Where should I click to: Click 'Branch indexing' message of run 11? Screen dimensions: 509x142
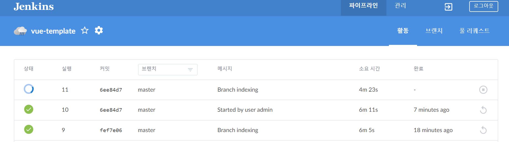[238, 90]
